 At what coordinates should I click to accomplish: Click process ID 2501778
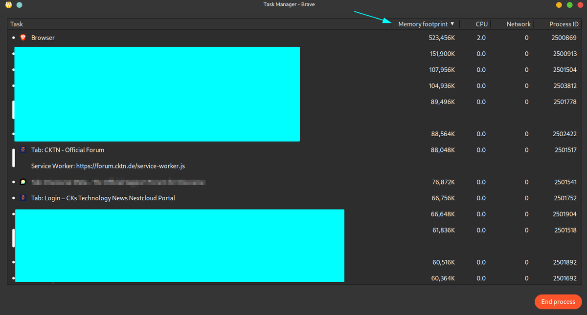pyautogui.click(x=565, y=102)
